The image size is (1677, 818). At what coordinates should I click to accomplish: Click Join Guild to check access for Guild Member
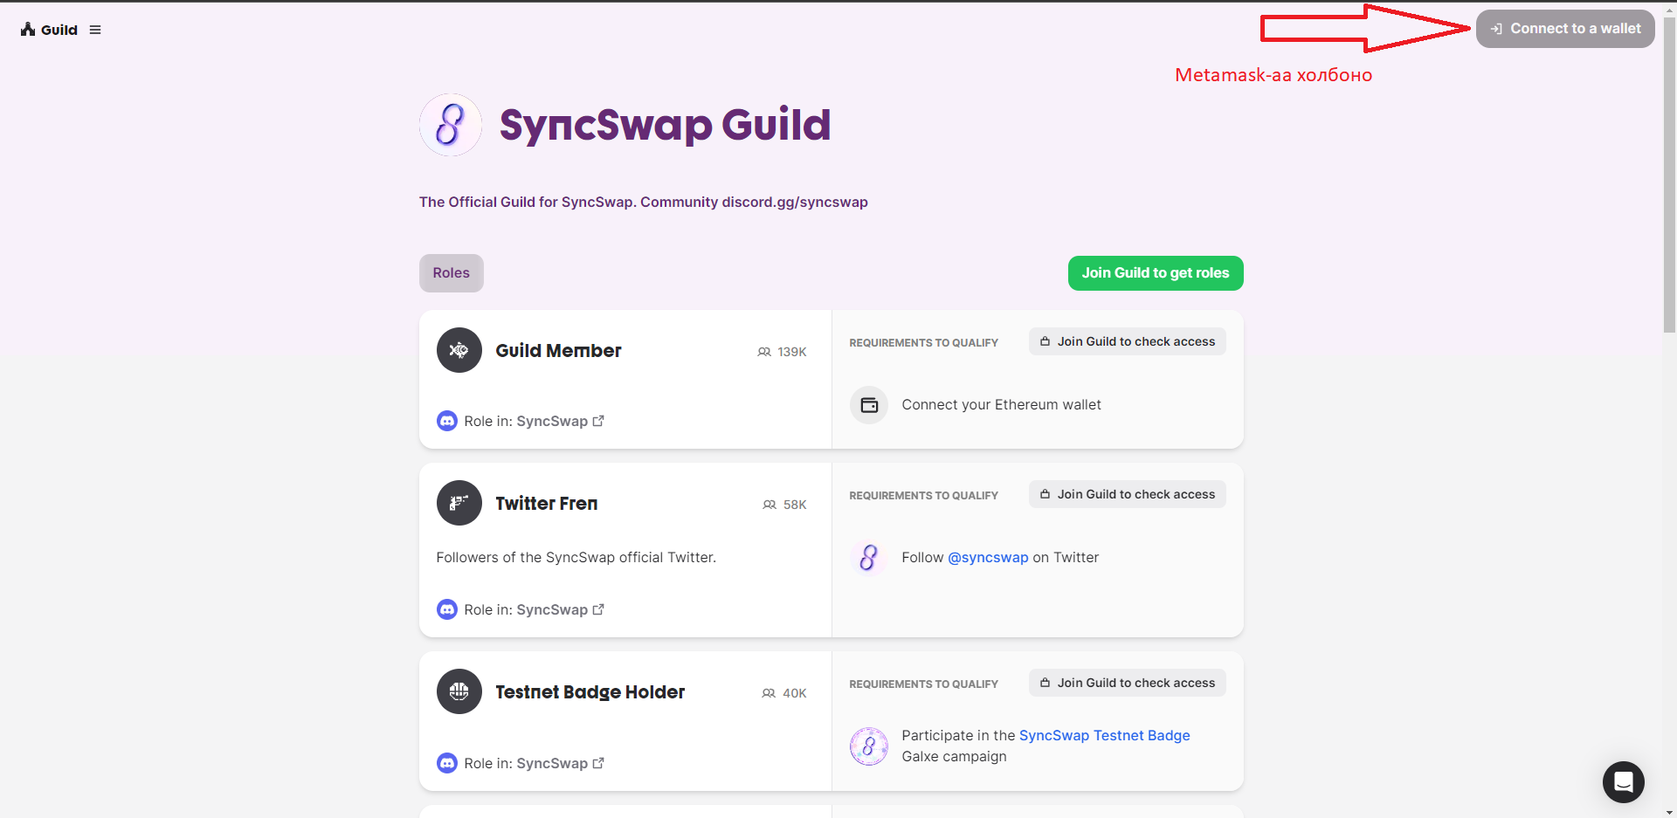pyautogui.click(x=1127, y=340)
